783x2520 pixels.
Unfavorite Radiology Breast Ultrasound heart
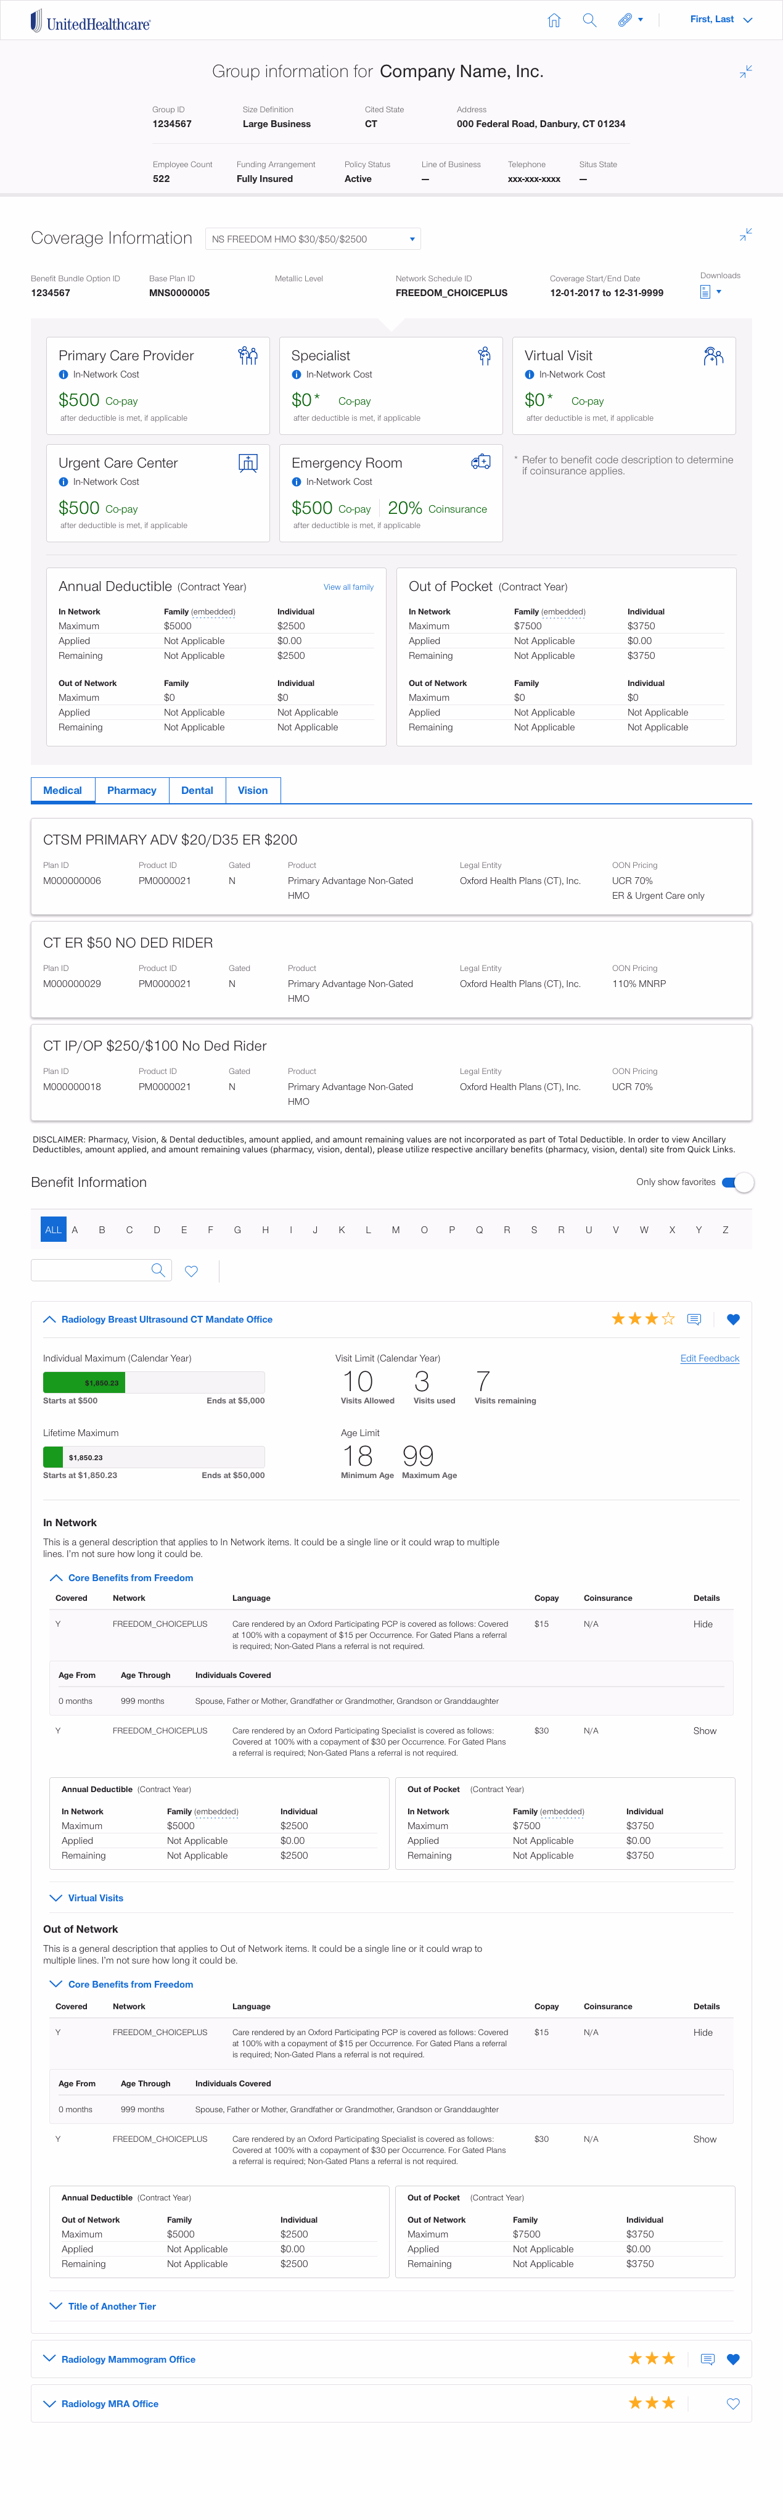click(x=733, y=1320)
